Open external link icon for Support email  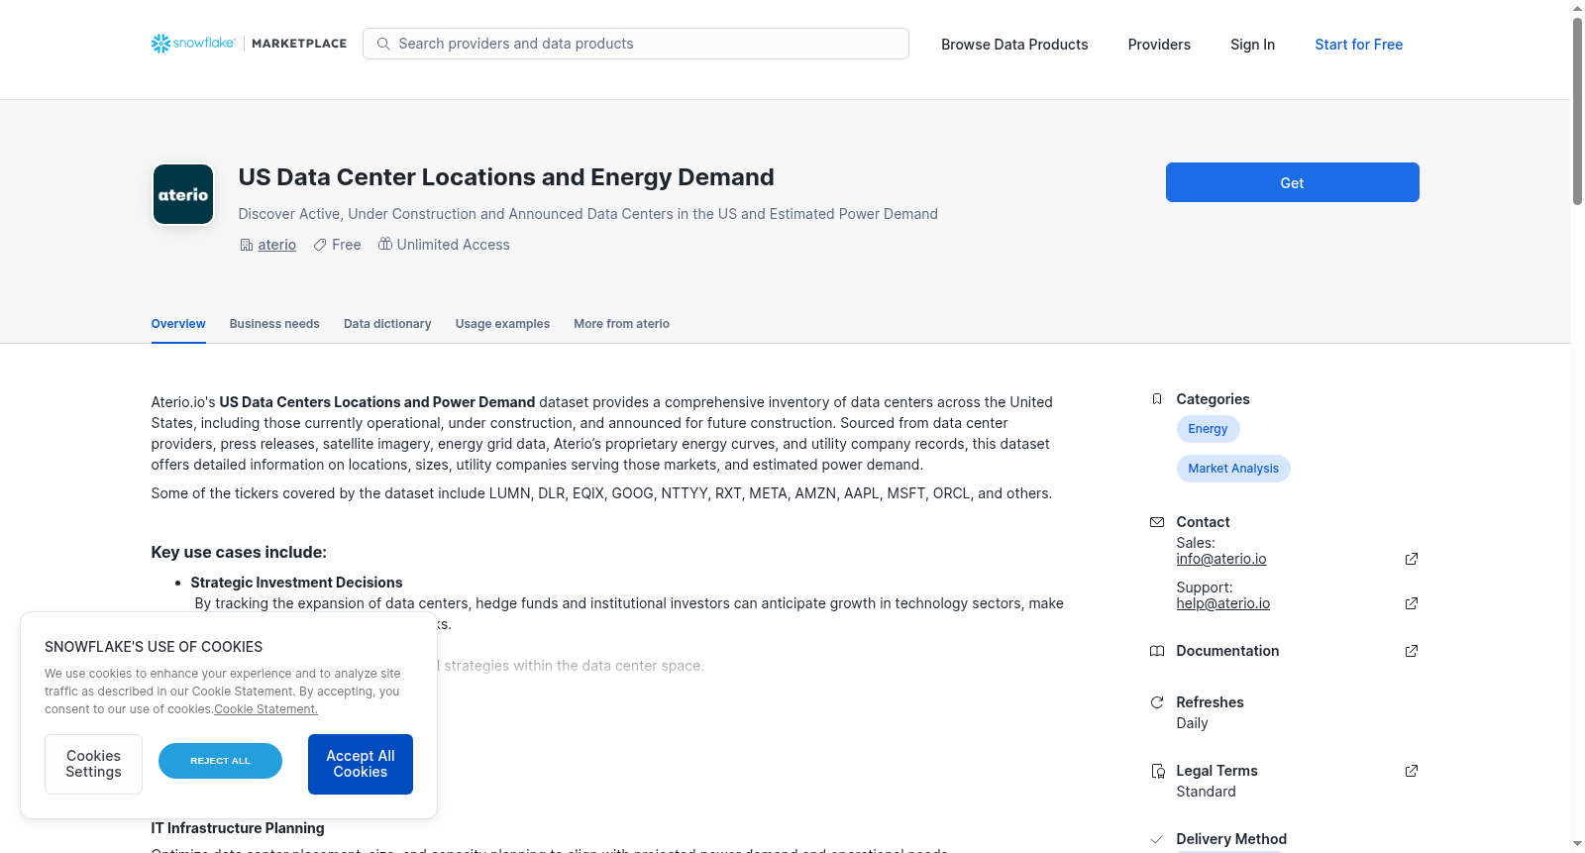pos(1412,603)
